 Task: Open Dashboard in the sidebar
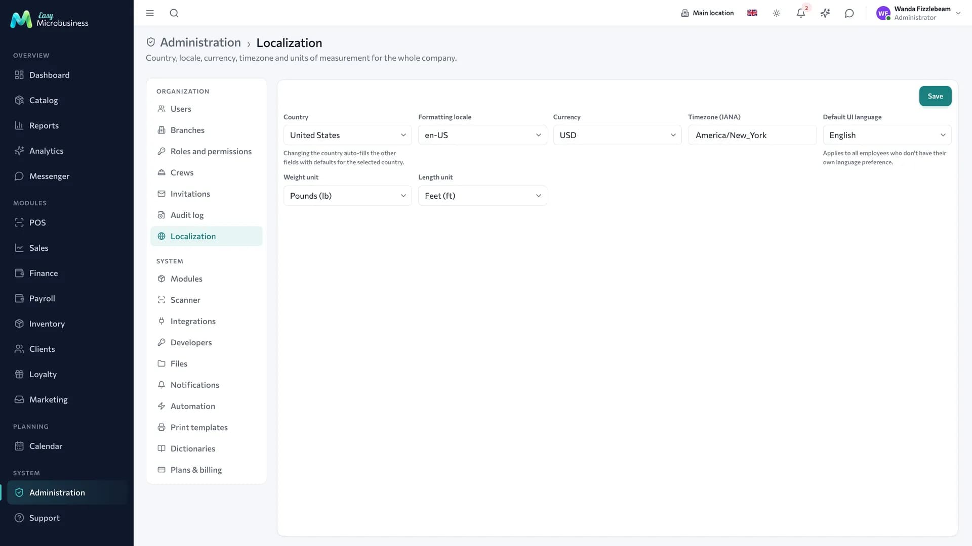click(x=67, y=75)
